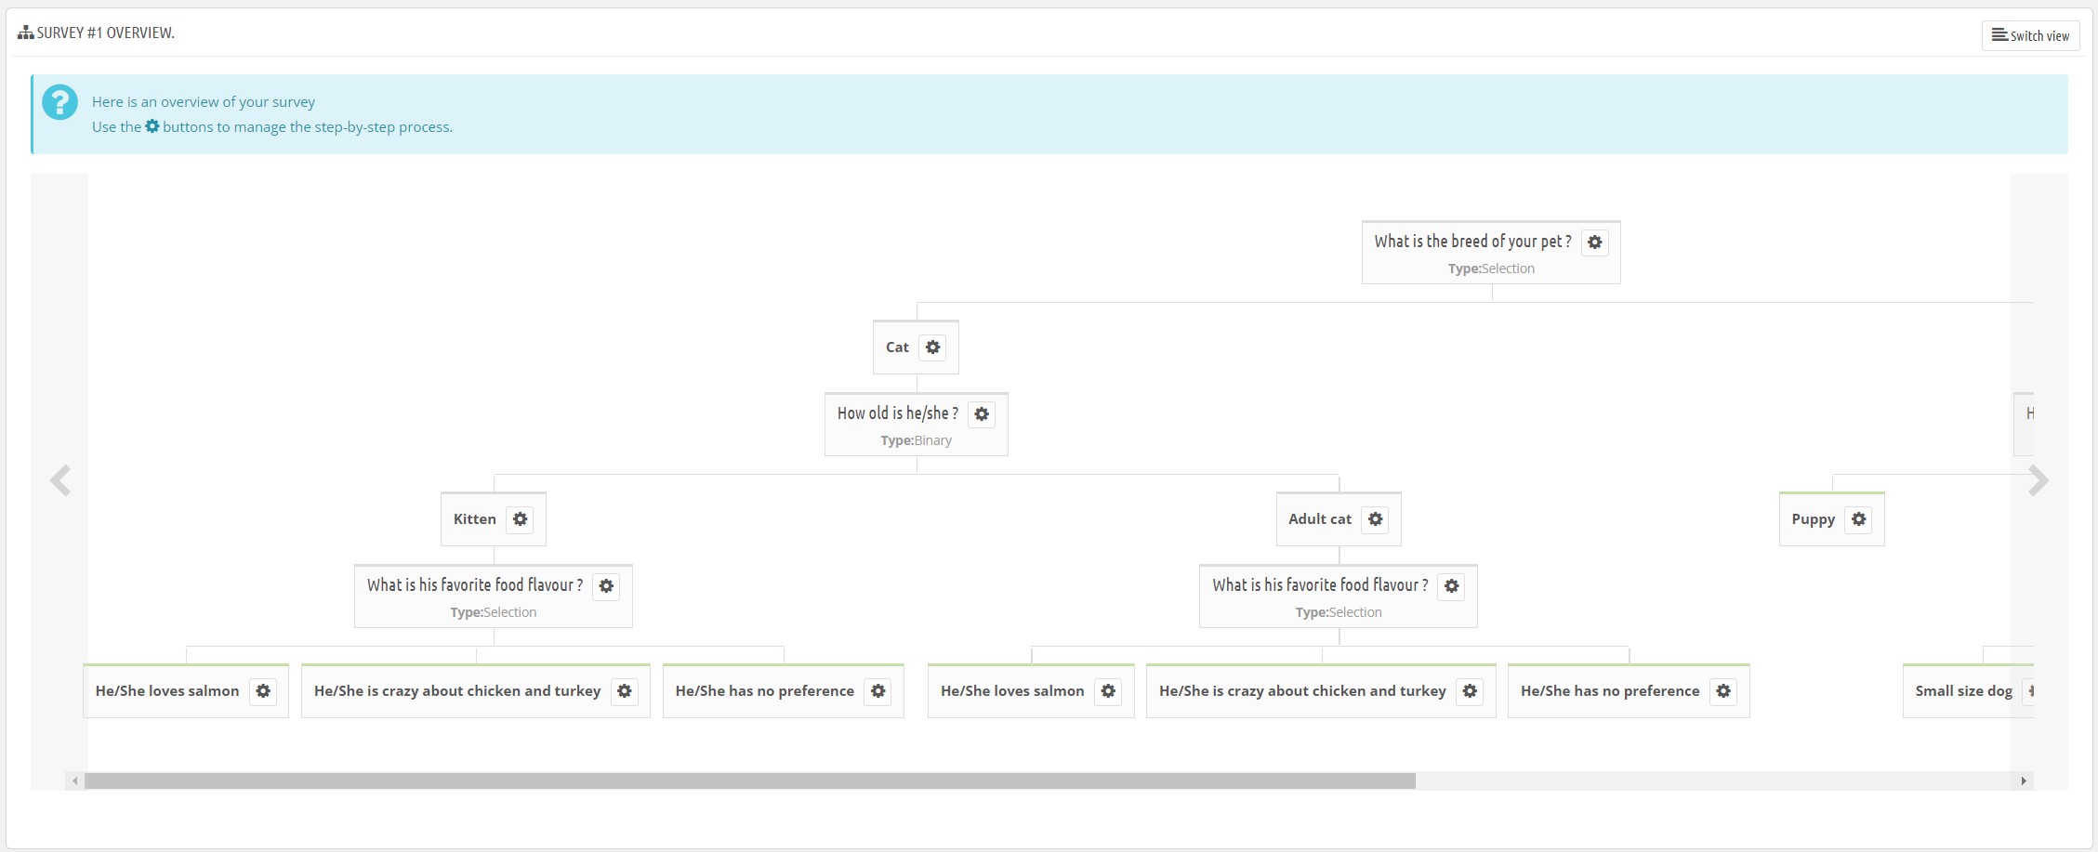The image size is (2098, 852).
Task: Click the Adult cat gear icon
Action: pos(1375,519)
